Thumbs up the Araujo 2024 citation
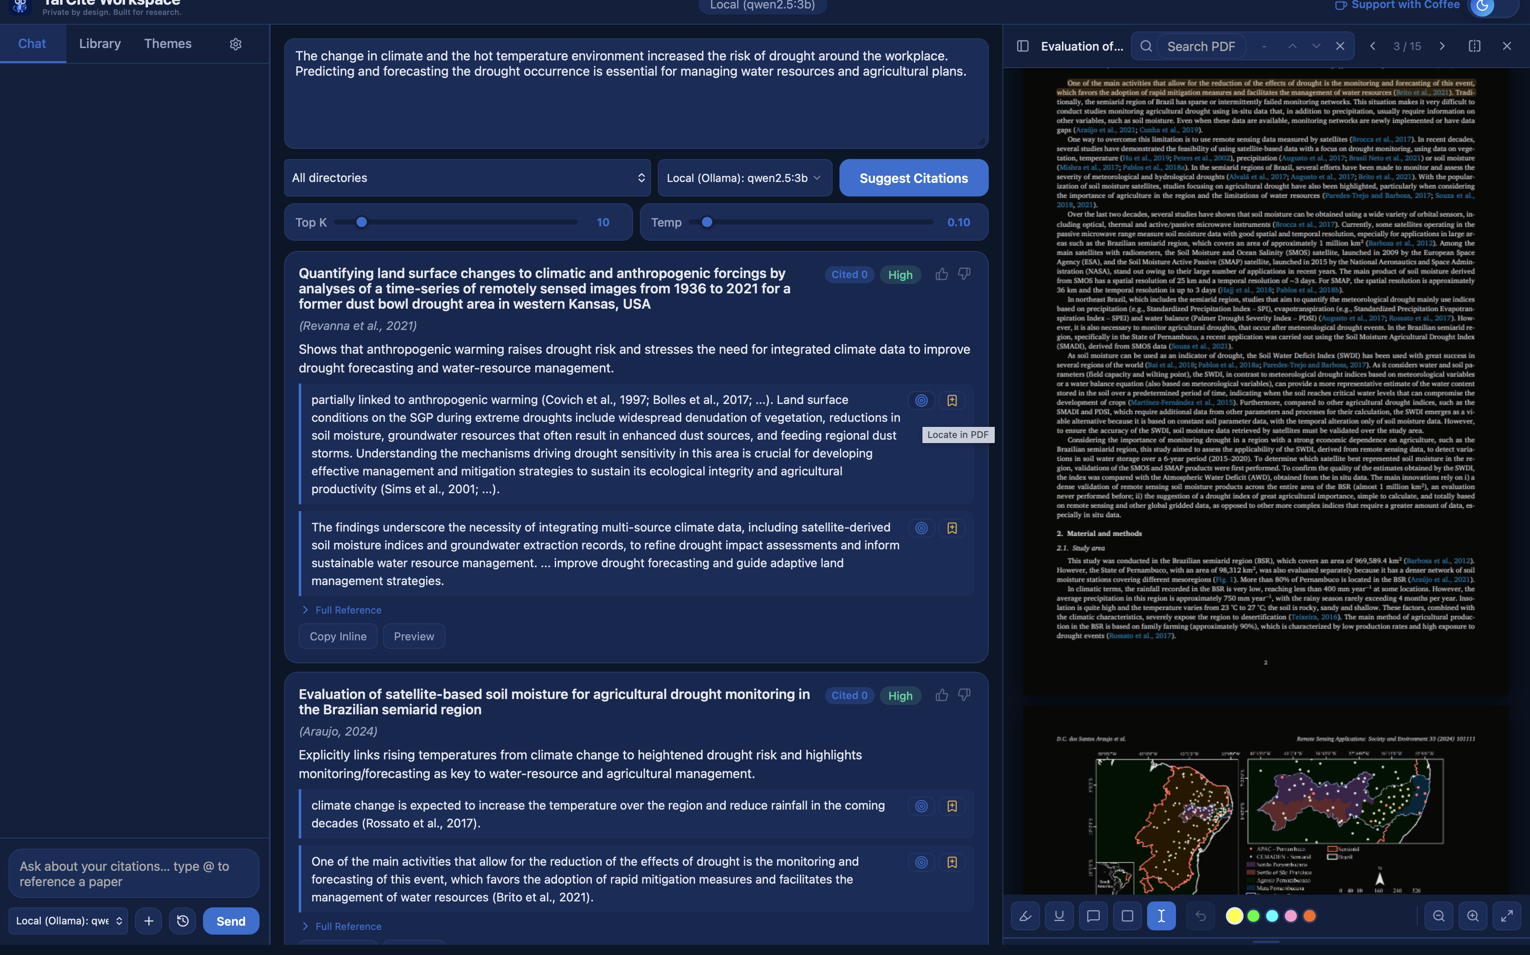This screenshot has height=955, width=1530. [942, 695]
